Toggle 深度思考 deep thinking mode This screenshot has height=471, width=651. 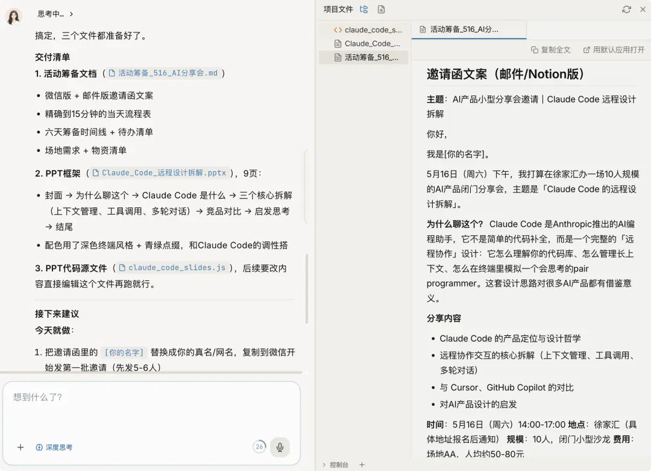click(54, 447)
